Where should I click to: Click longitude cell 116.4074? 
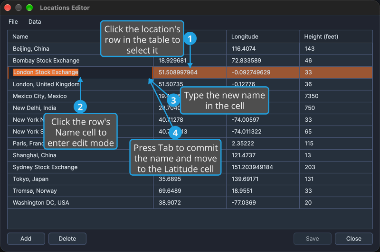click(263, 49)
